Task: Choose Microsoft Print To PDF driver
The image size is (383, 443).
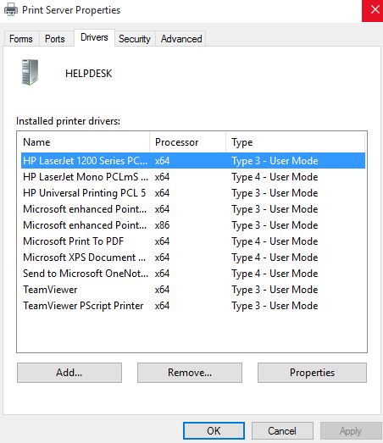Action: pyautogui.click(x=193, y=241)
